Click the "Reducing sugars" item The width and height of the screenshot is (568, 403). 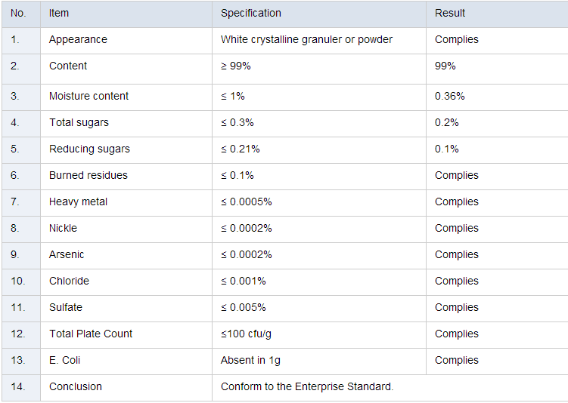click(x=89, y=149)
